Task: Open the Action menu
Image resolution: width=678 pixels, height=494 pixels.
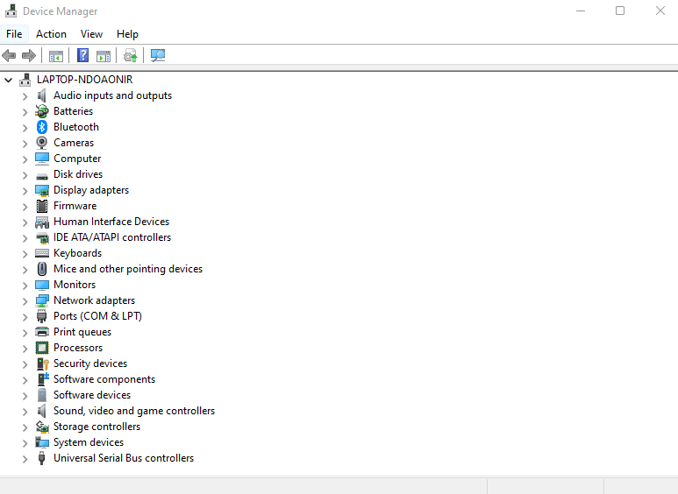Action: pyautogui.click(x=51, y=34)
